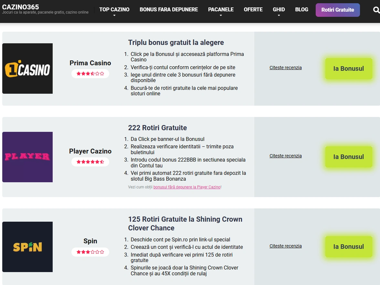Select PACANELE in the navigation bar
Screen dimensions: 380x285
point(221,9)
